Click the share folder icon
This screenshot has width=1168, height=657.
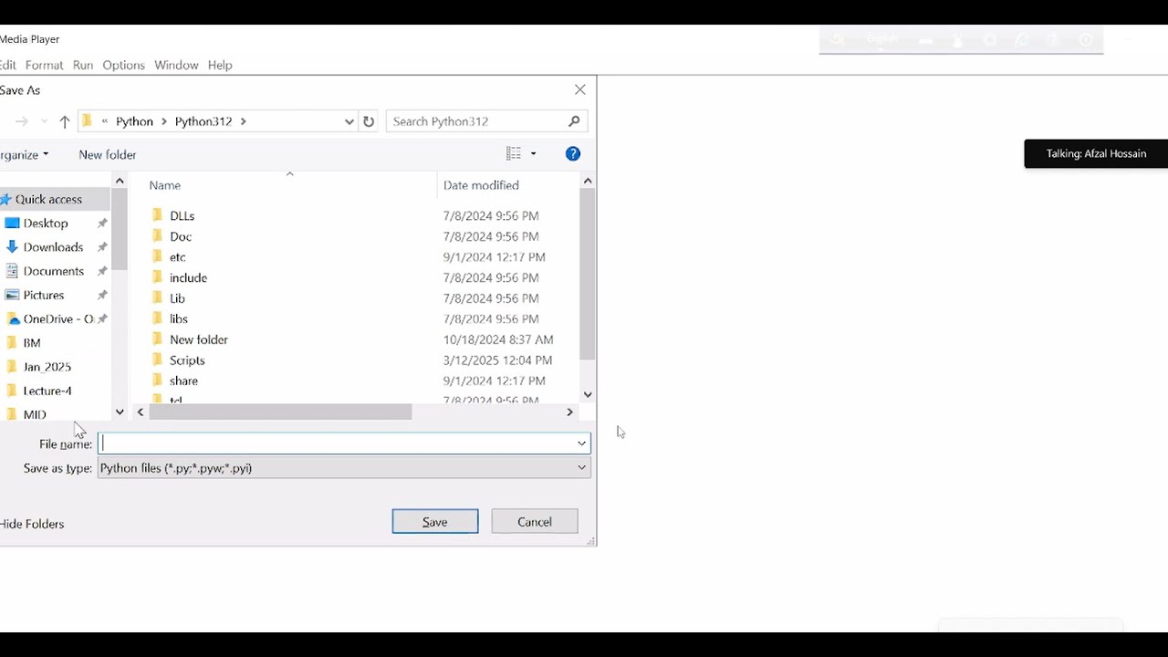pos(157,381)
